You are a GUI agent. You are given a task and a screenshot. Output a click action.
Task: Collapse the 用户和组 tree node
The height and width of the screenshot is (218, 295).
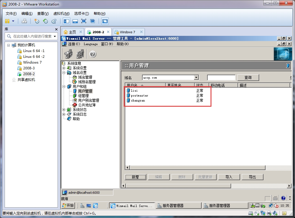pos(64,86)
